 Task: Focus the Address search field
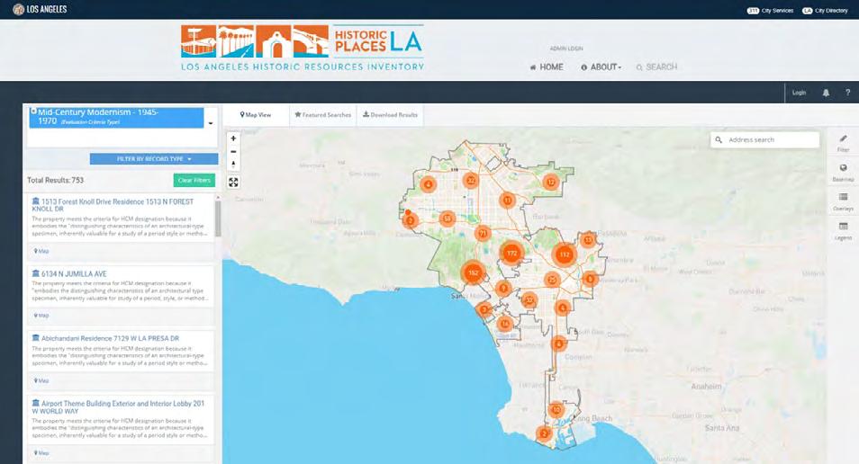coord(765,140)
